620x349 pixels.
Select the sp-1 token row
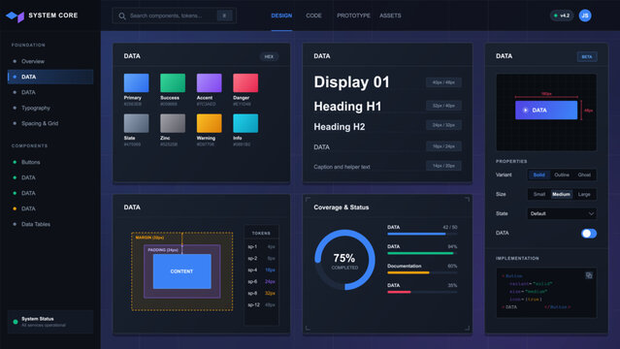[x=261, y=246]
